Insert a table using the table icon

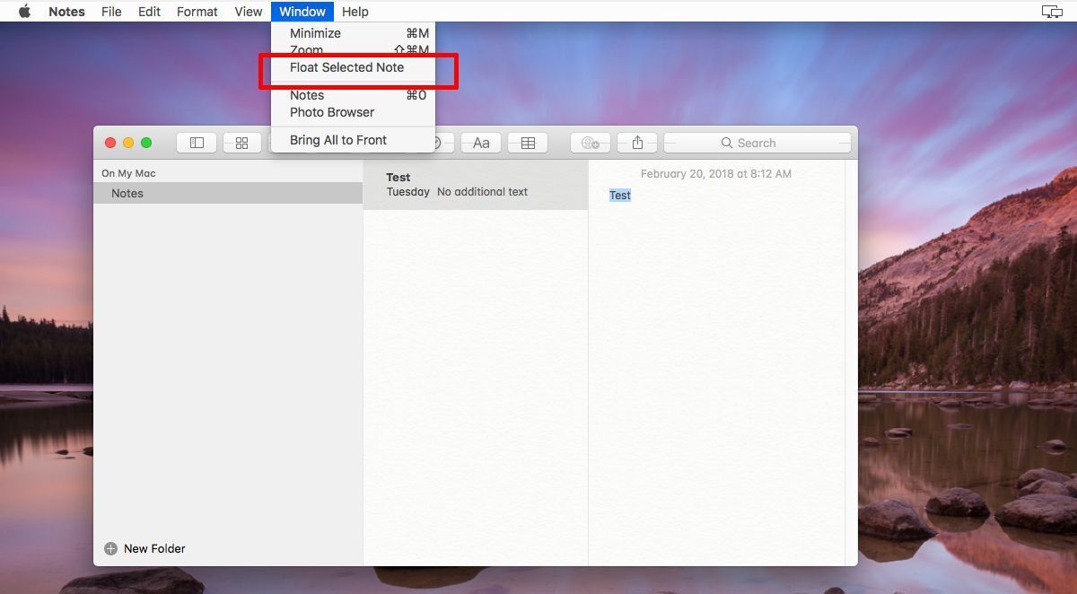pos(528,142)
